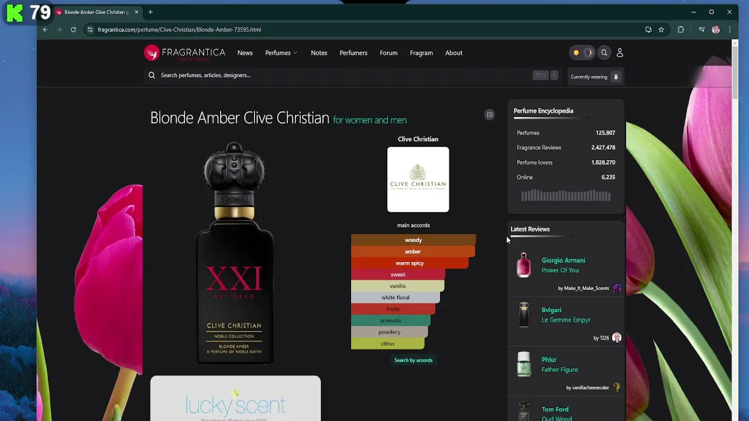Open the Clive Christian brand logo
This screenshot has width=749, height=421.
click(x=418, y=180)
